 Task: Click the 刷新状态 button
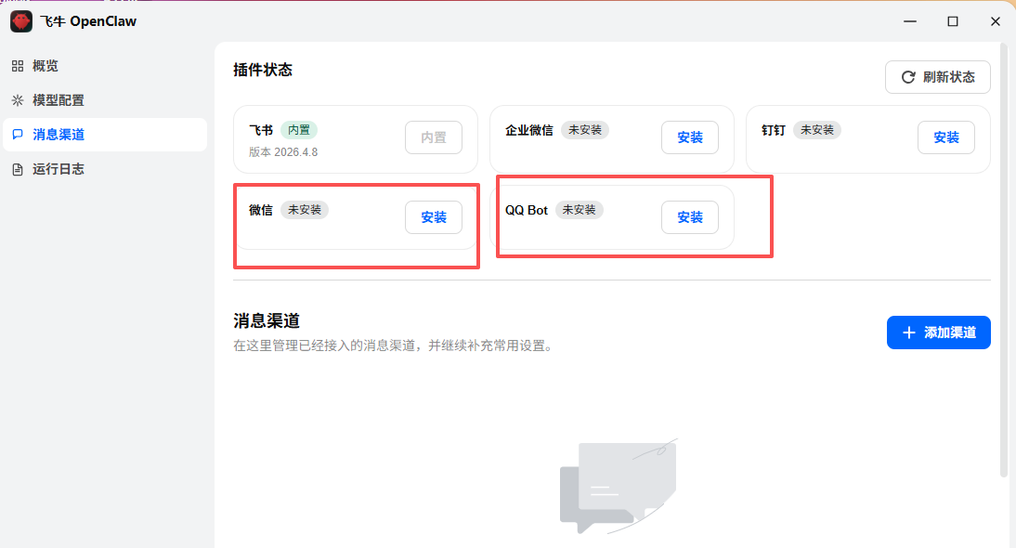pyautogui.click(x=938, y=77)
